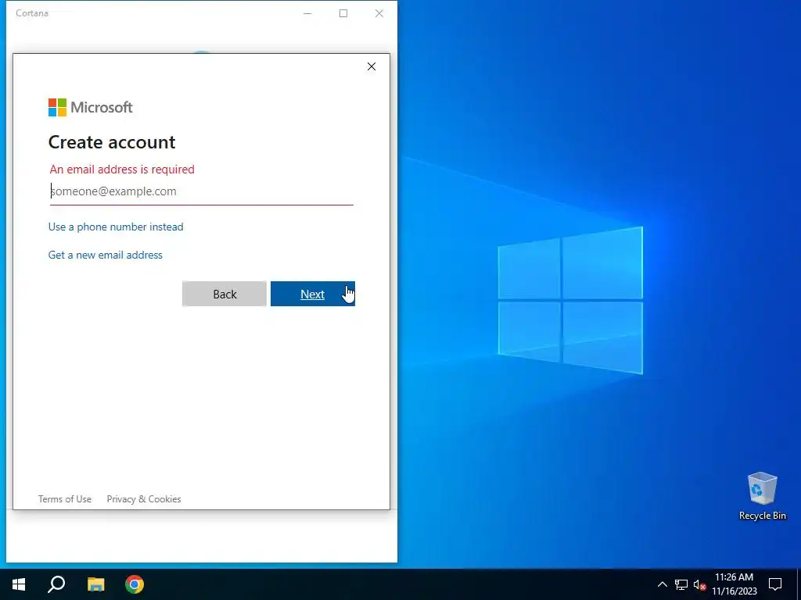This screenshot has height=600, width=801.
Task: Launch Google Chrome from taskbar
Action: 135,584
